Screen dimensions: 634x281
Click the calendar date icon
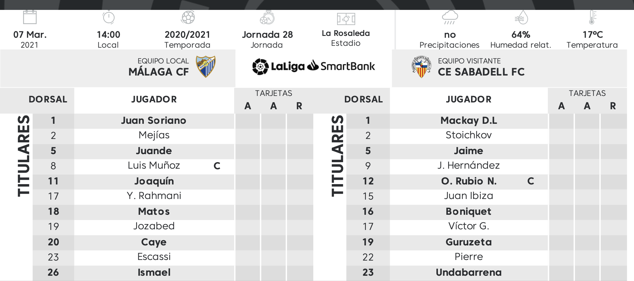coord(30,17)
